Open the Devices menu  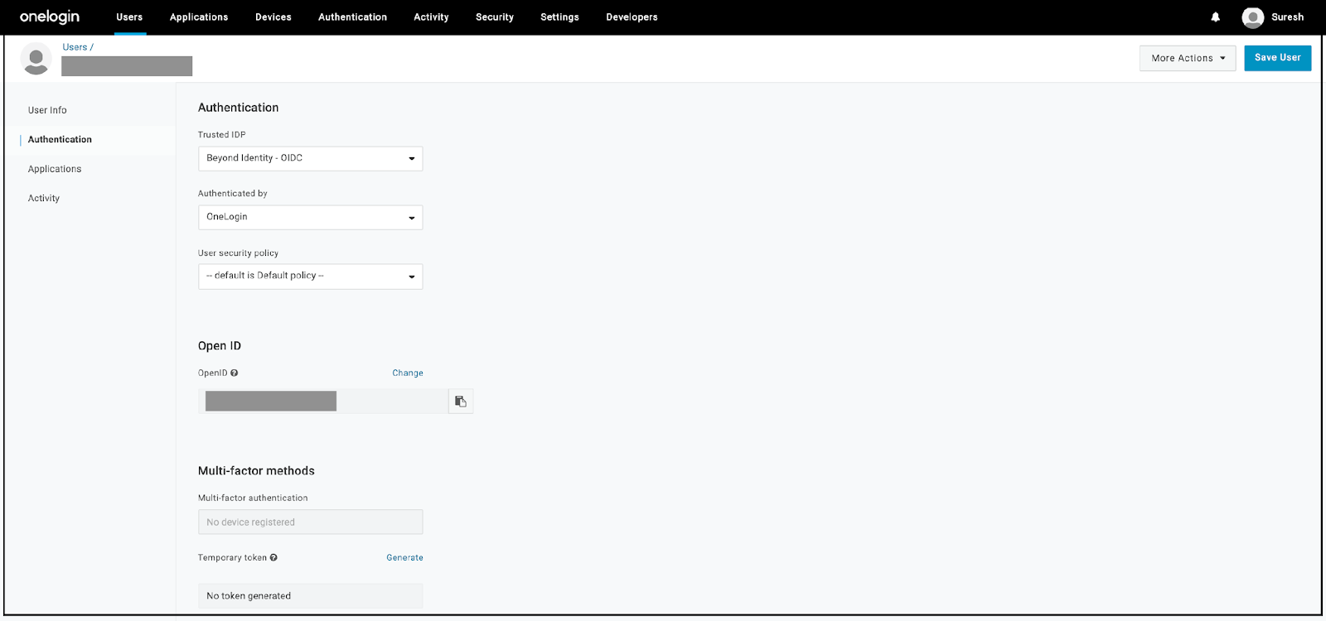(273, 17)
